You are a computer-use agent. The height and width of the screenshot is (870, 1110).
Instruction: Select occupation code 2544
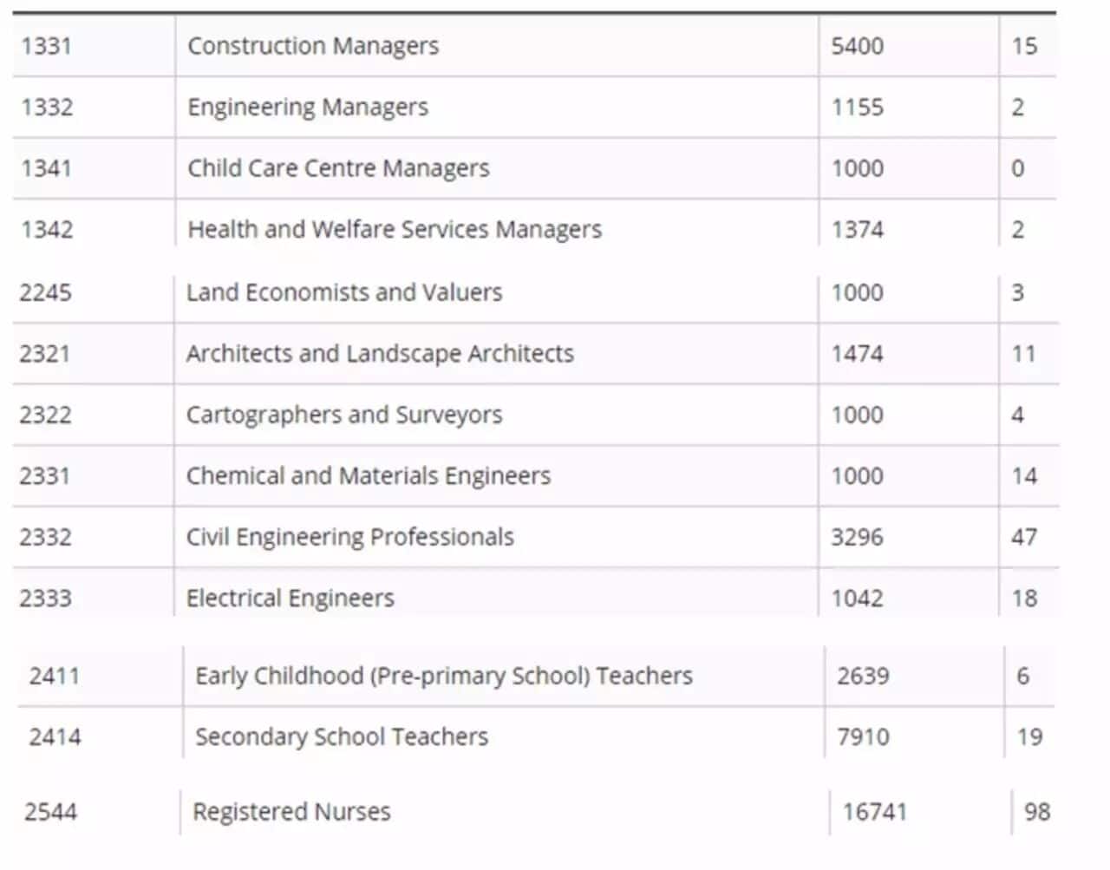coord(51,813)
